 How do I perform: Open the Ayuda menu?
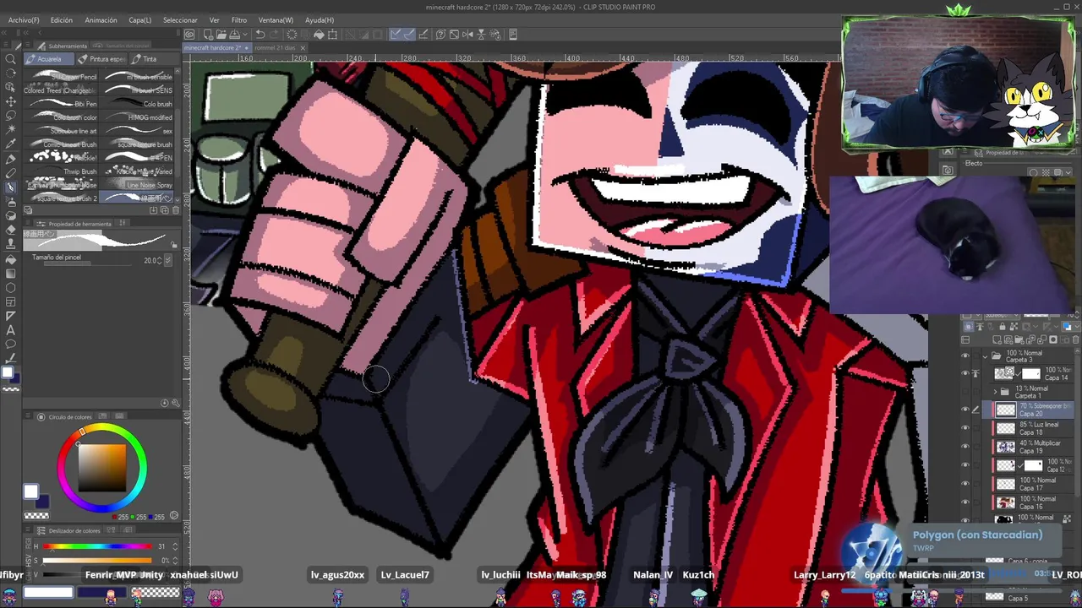320,20
